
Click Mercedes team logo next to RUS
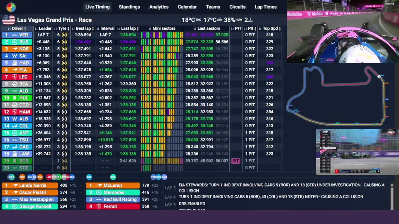(15, 42)
